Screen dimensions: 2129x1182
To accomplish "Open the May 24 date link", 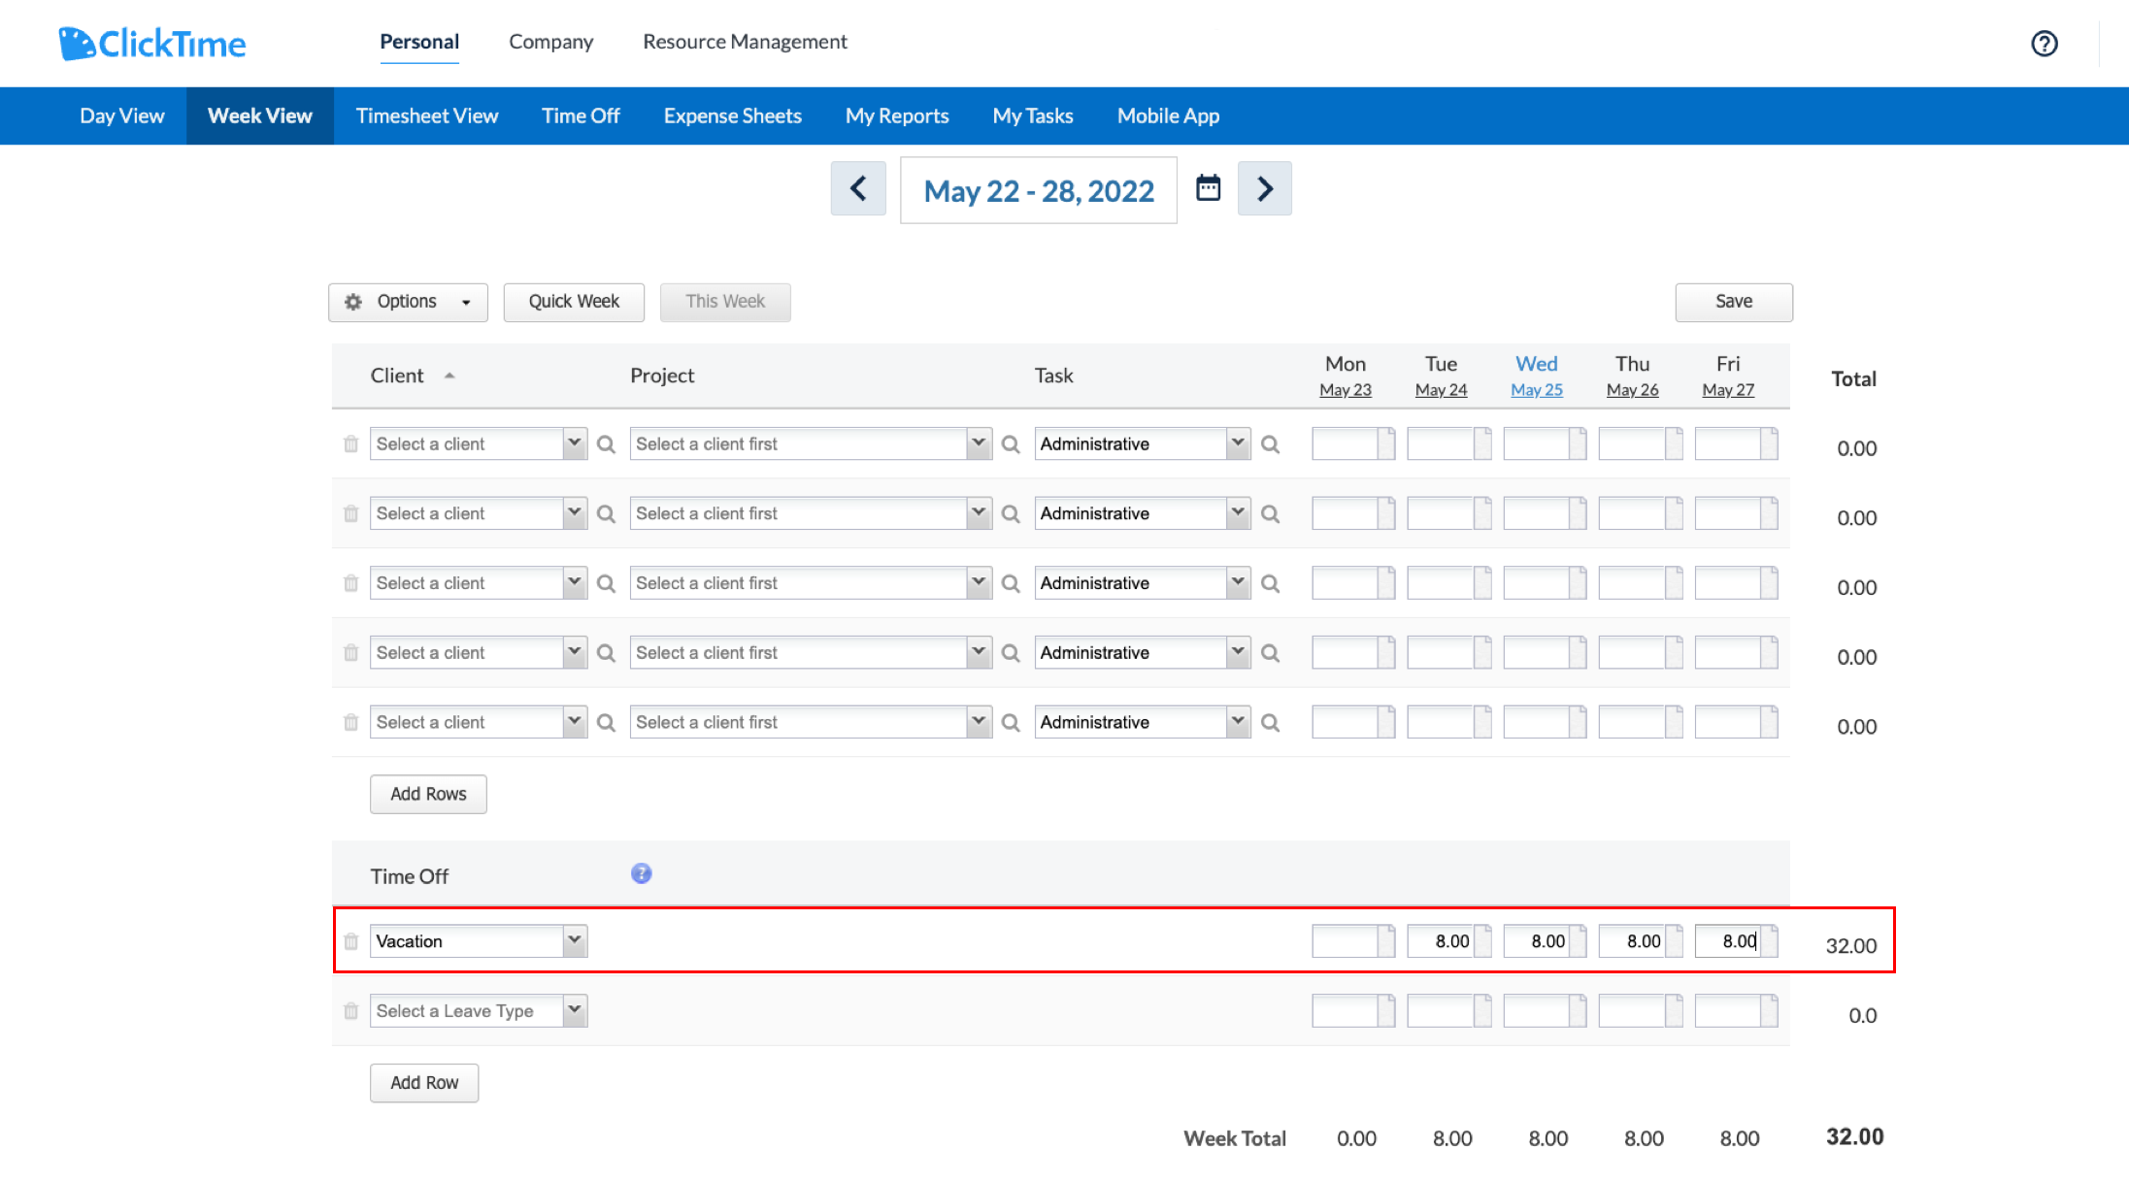I will (x=1441, y=390).
